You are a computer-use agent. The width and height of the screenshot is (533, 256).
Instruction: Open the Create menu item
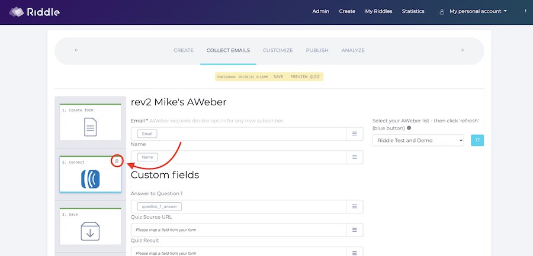(x=347, y=11)
